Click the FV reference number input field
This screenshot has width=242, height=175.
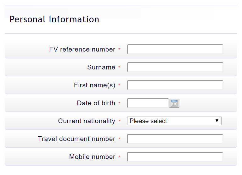pyautogui.click(x=175, y=49)
